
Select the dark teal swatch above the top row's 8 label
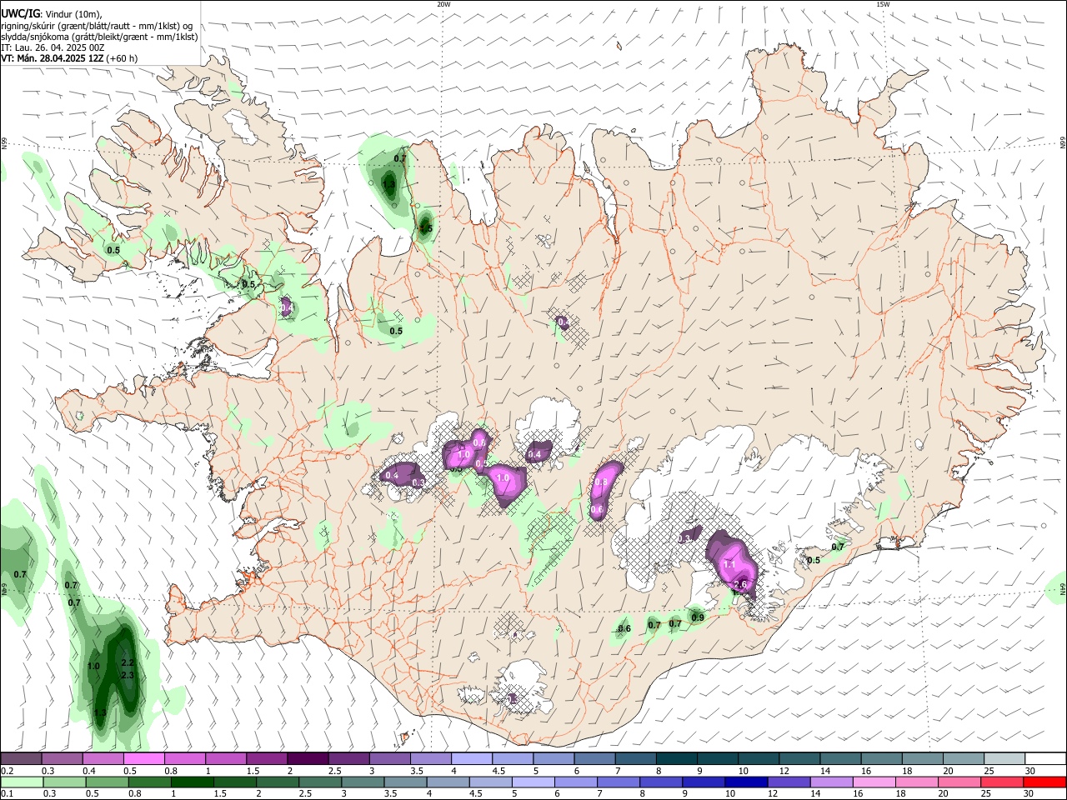click(677, 758)
